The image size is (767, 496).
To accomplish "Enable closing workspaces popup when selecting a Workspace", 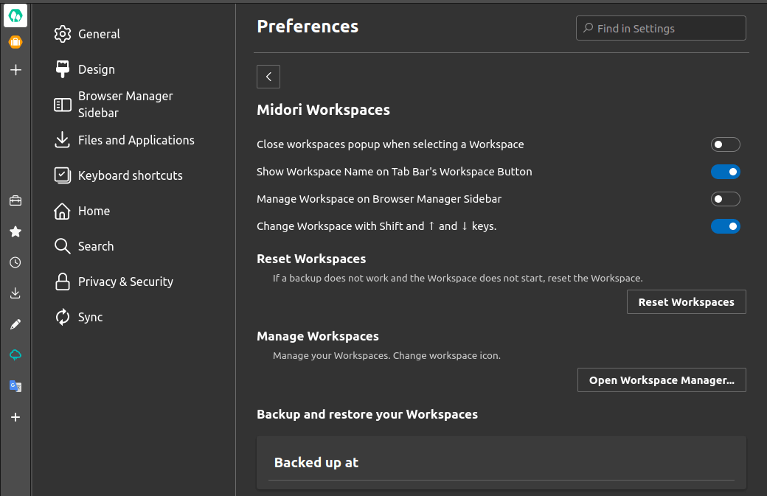I will coord(725,144).
